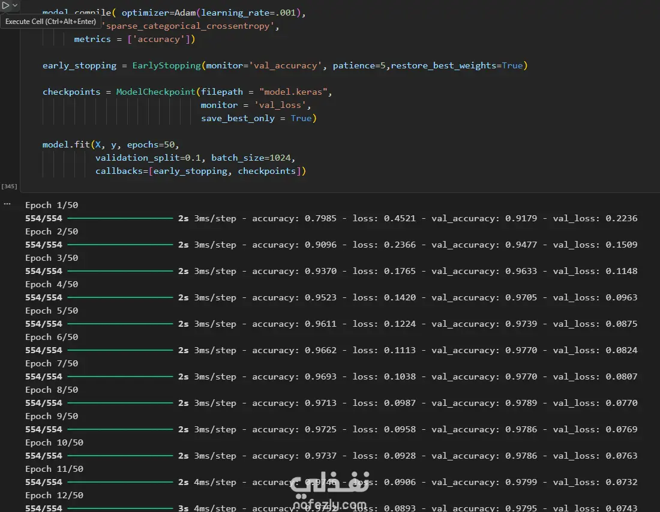Run the cell with the play icon
Image resolution: width=660 pixels, height=512 pixels.
point(5,5)
